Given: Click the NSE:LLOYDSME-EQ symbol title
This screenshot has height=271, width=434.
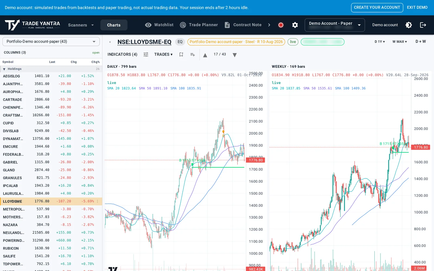Looking at the screenshot, I should [x=144, y=42].
